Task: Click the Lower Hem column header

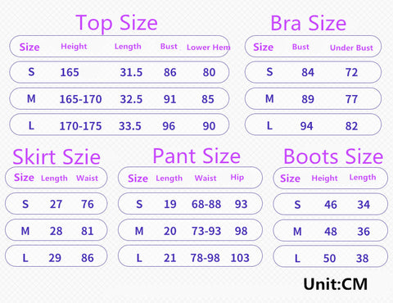Action: point(209,47)
